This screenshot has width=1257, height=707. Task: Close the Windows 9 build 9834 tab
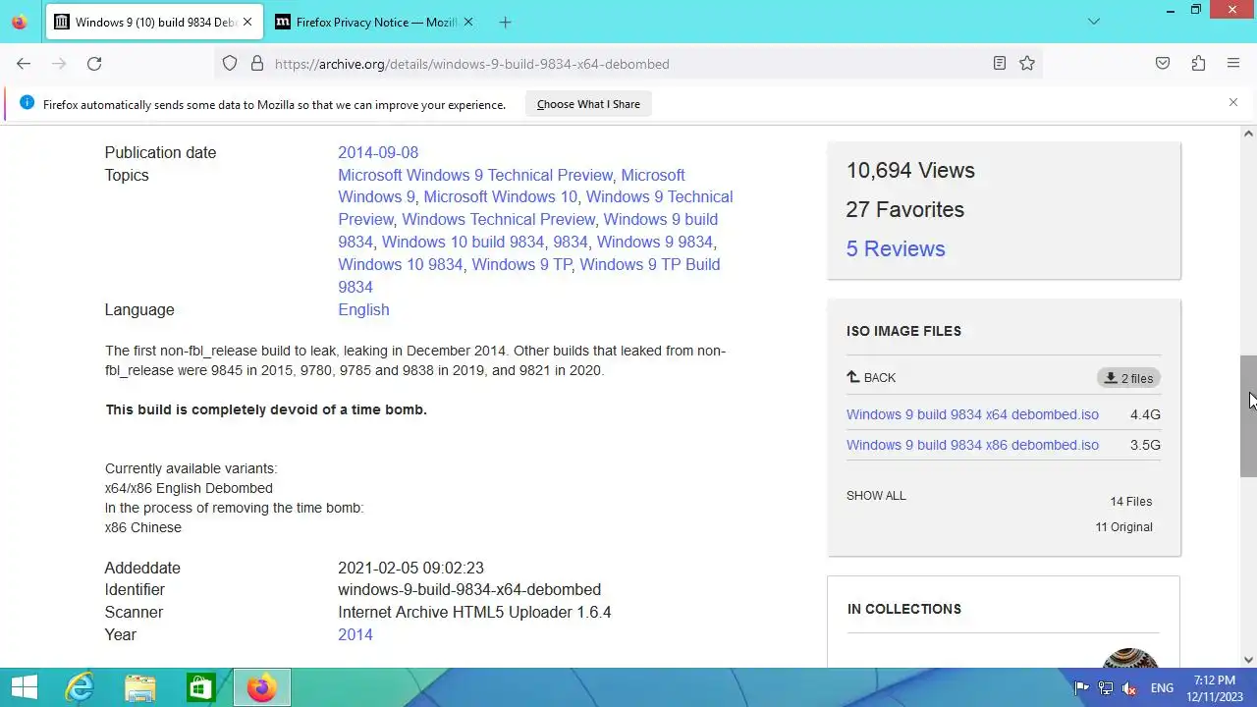[247, 22]
